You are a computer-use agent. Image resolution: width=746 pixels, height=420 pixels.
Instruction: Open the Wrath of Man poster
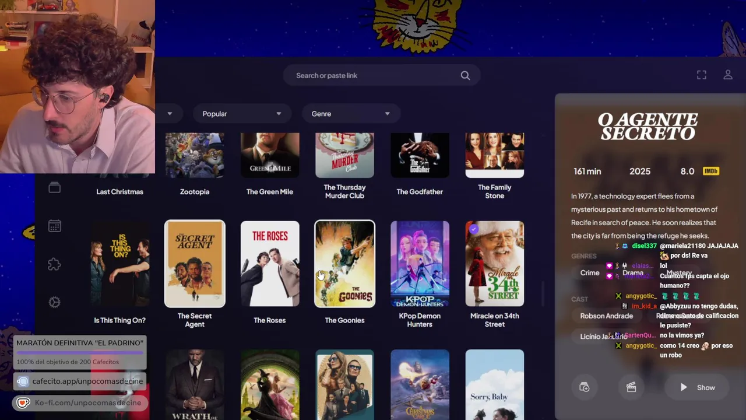(195, 384)
